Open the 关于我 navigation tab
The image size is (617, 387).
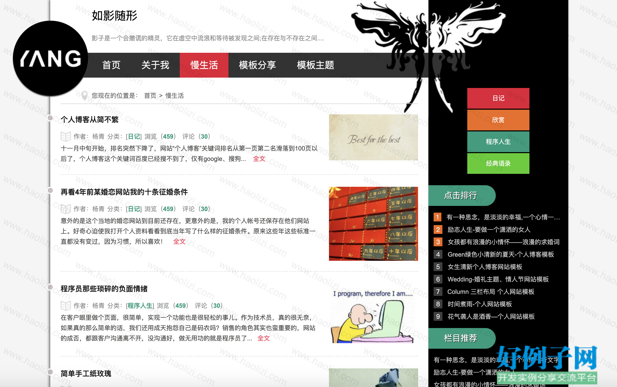point(155,65)
